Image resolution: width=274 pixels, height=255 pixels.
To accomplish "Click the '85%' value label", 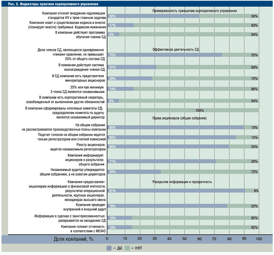I will 113,138.
